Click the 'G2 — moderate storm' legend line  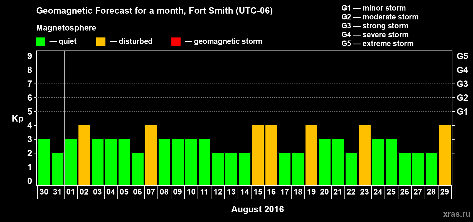380,17
